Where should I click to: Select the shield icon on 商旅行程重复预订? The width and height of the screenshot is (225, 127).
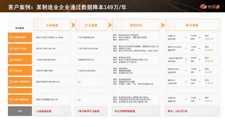click(11, 82)
